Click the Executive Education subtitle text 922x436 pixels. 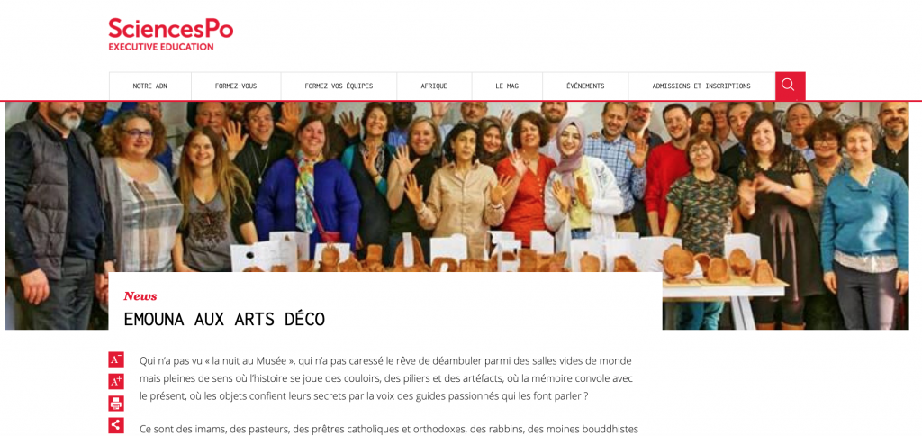(160, 47)
